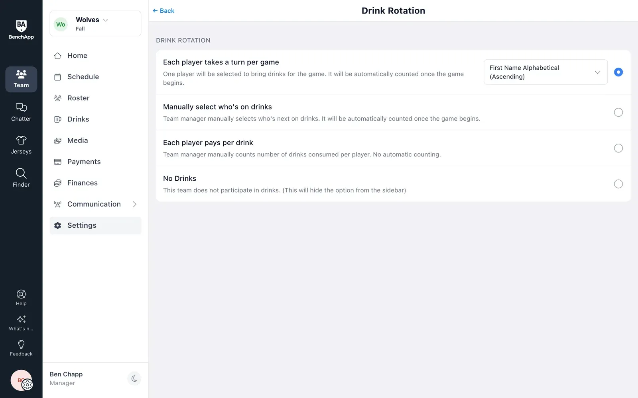Screen dimensions: 638x398
Task: Open the Team section
Action: [x=21, y=79]
